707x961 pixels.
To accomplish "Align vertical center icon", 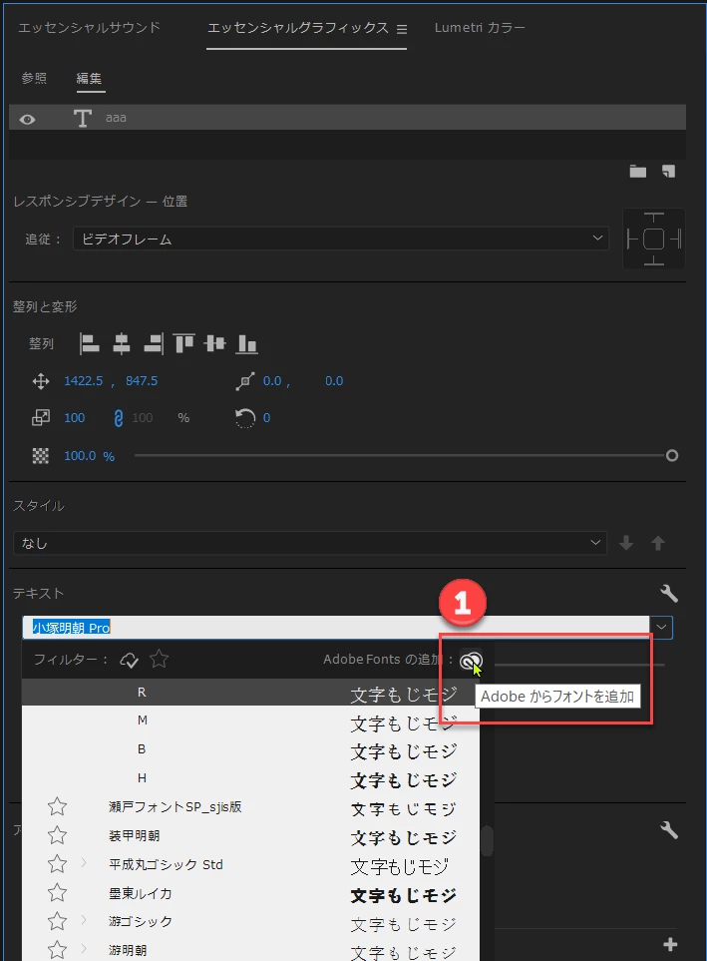I will [x=215, y=343].
